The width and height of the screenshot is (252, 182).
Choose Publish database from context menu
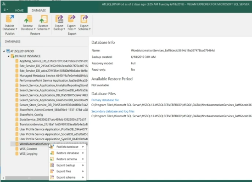67,147
